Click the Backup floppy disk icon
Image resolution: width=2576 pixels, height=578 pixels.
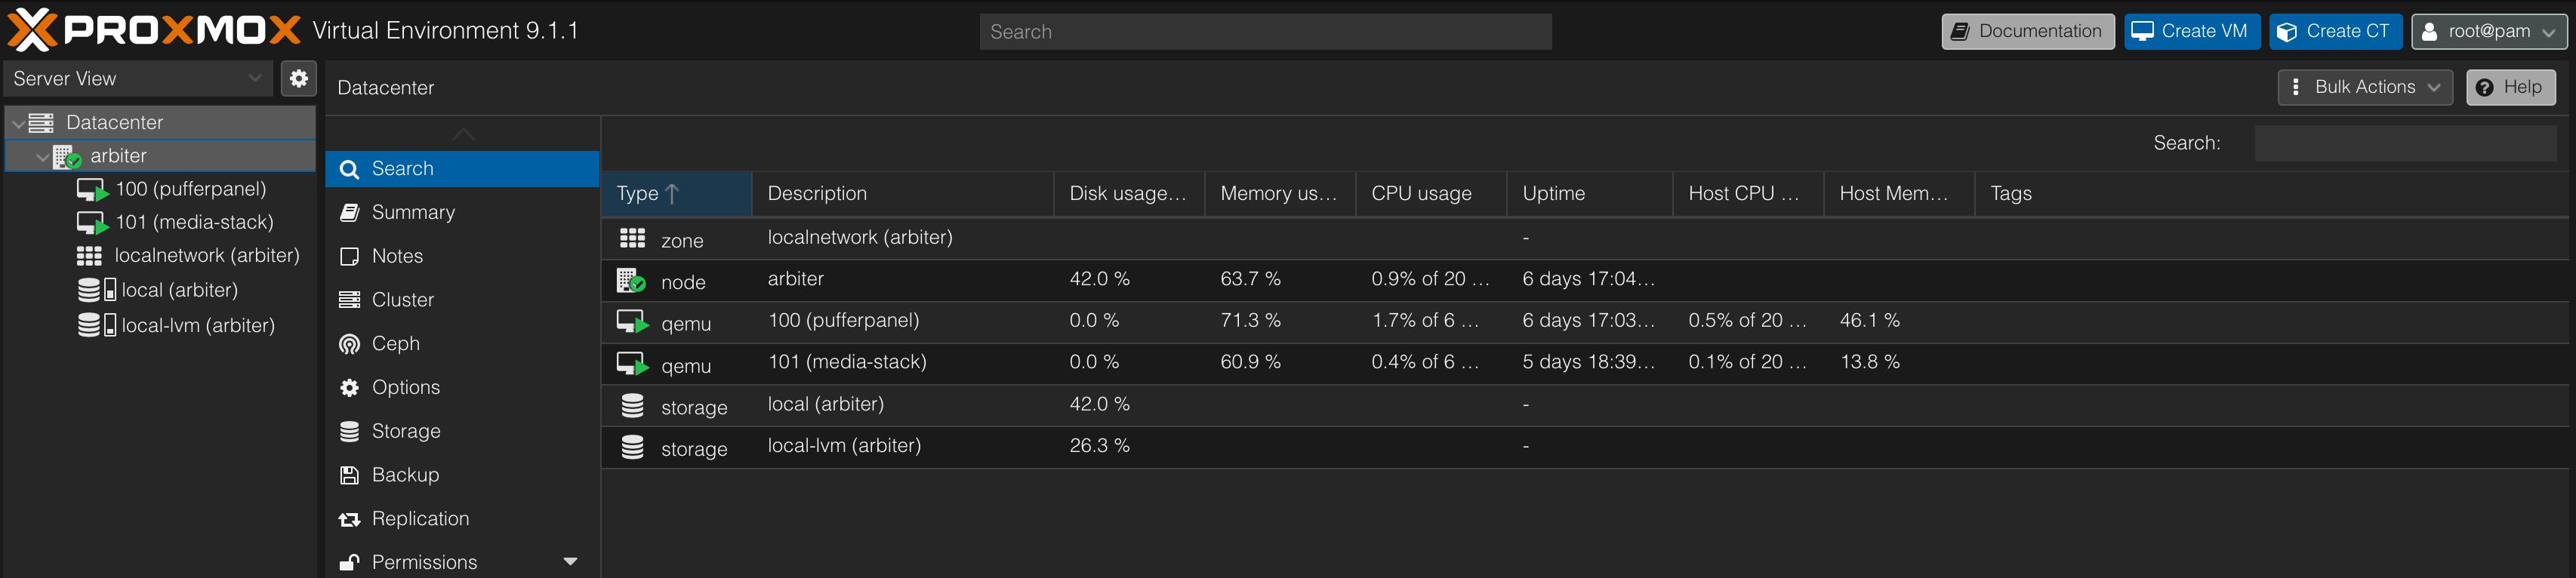(x=349, y=475)
